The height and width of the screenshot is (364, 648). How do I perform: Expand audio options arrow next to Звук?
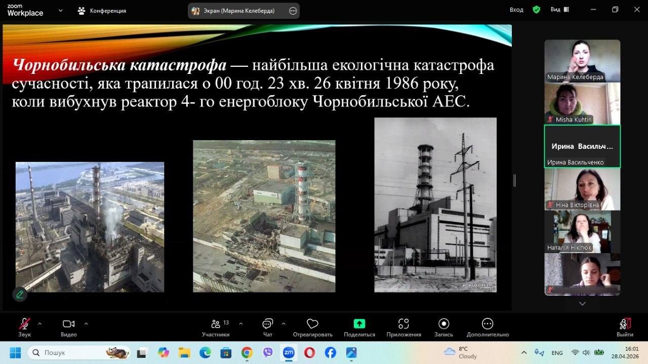(39, 323)
